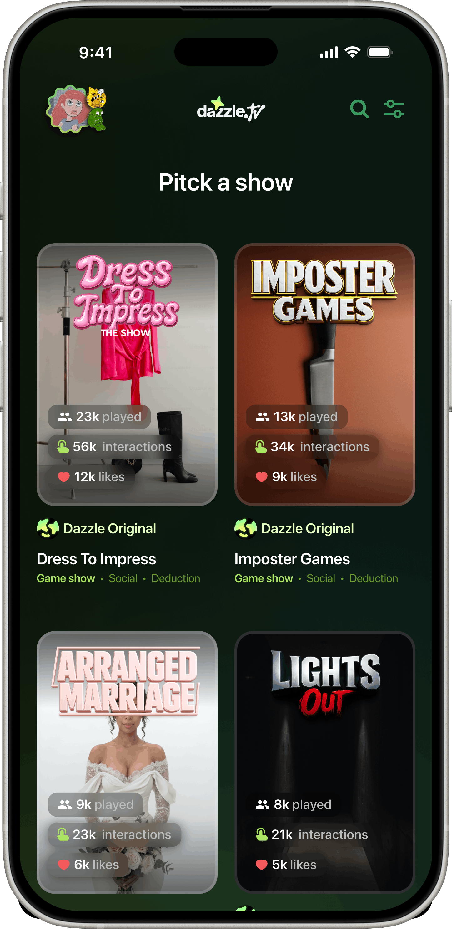The image size is (452, 929).
Task: Tap interactions hand icon on Lights Out
Action: [x=261, y=834]
